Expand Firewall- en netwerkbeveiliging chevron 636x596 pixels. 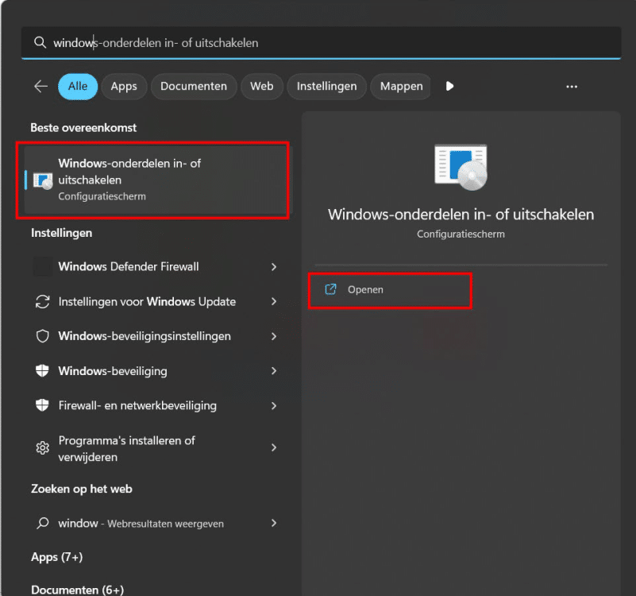(x=274, y=405)
